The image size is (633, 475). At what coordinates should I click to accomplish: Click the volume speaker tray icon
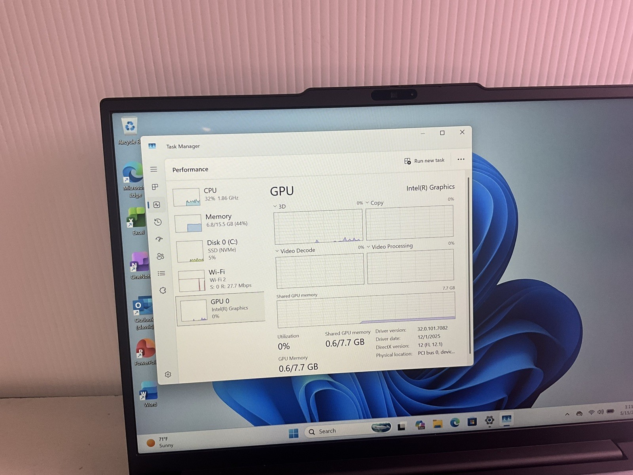pyautogui.click(x=601, y=412)
